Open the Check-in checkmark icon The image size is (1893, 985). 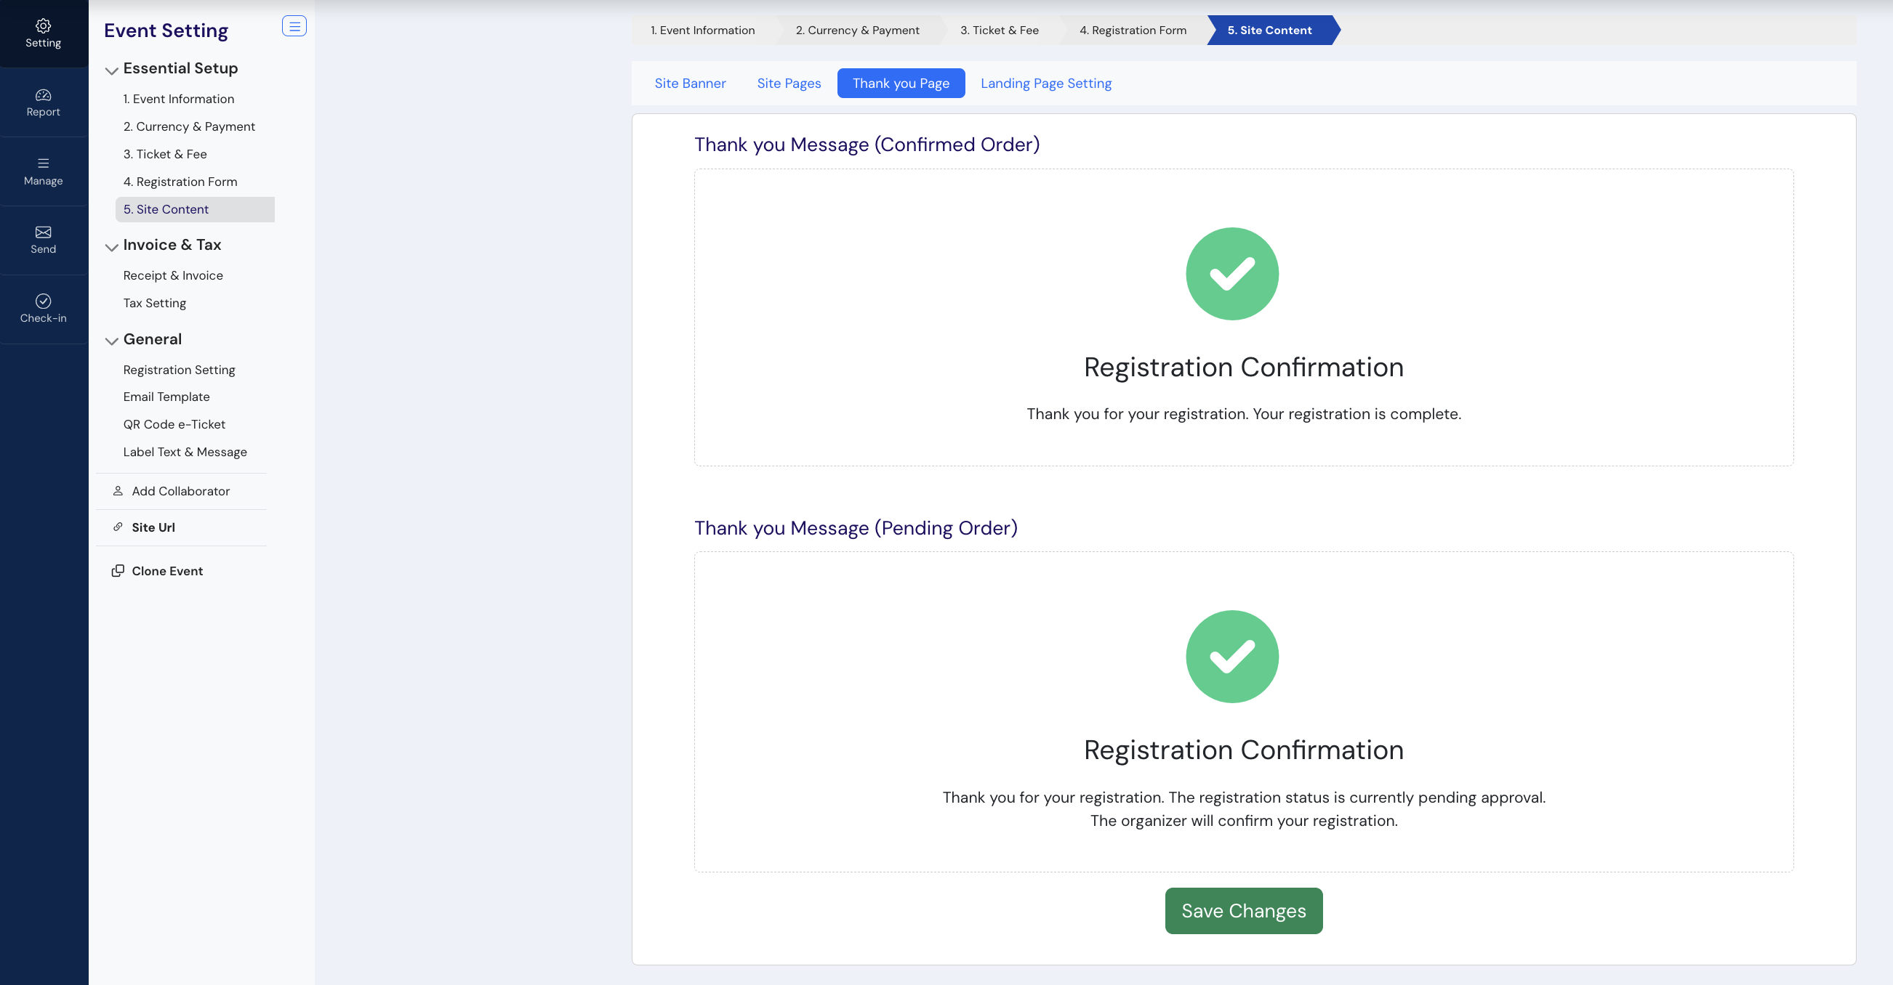[x=44, y=301]
